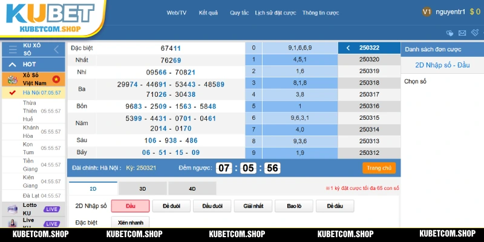The width and height of the screenshot is (484, 242).
Task: Select Kon Tum lottery
Action: 33,148
